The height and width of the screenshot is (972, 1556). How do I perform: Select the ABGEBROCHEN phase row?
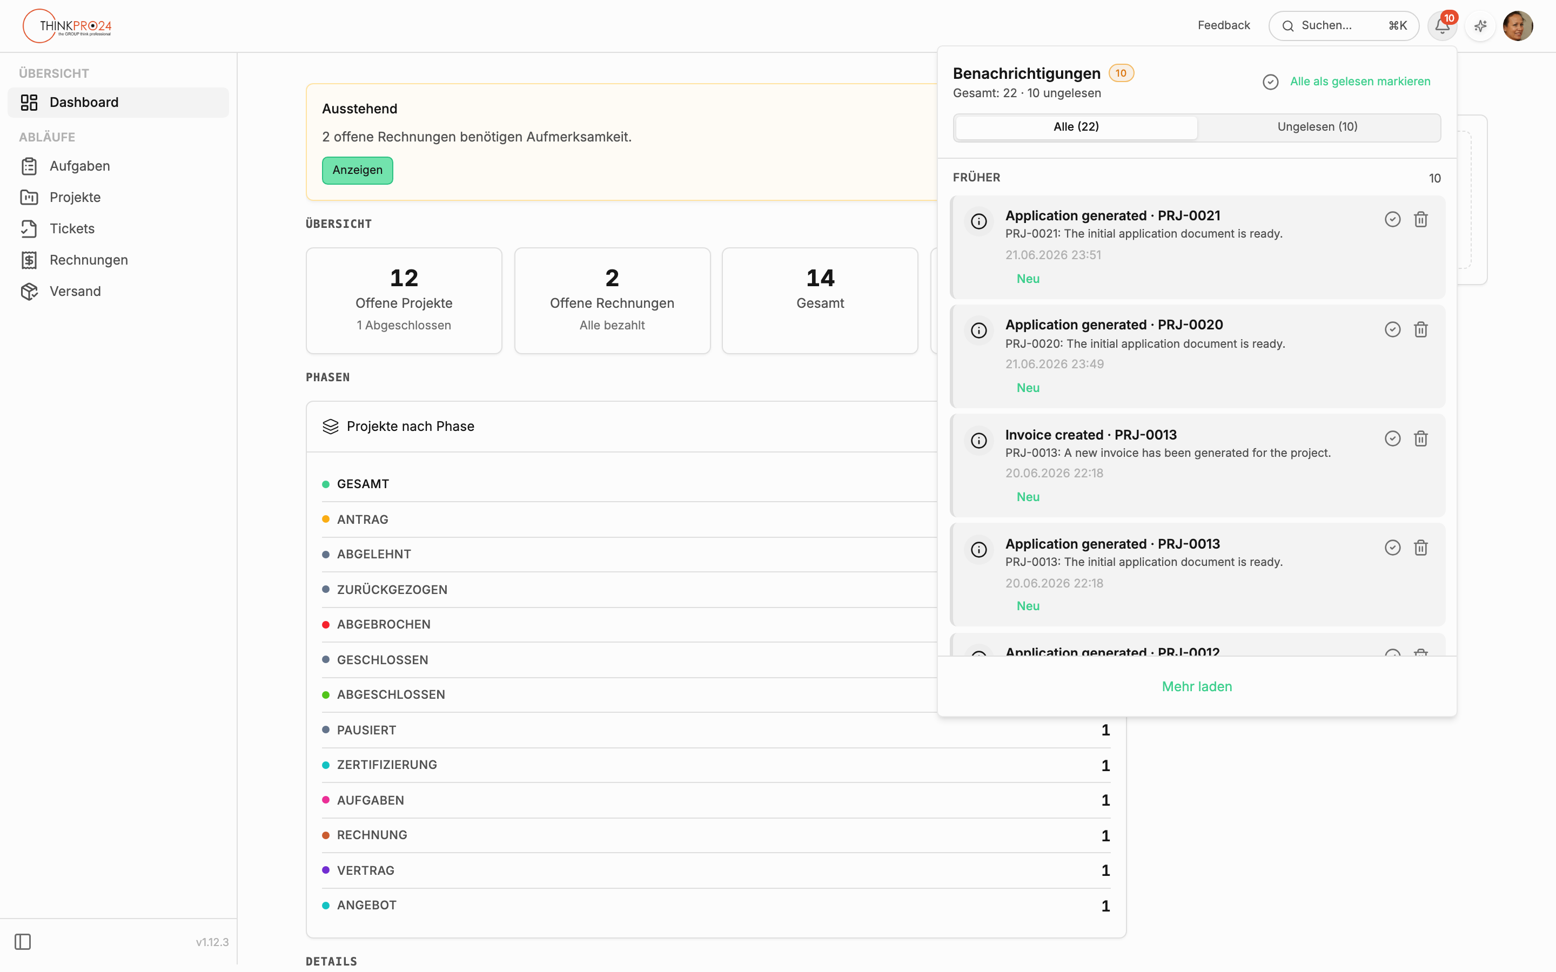716,624
